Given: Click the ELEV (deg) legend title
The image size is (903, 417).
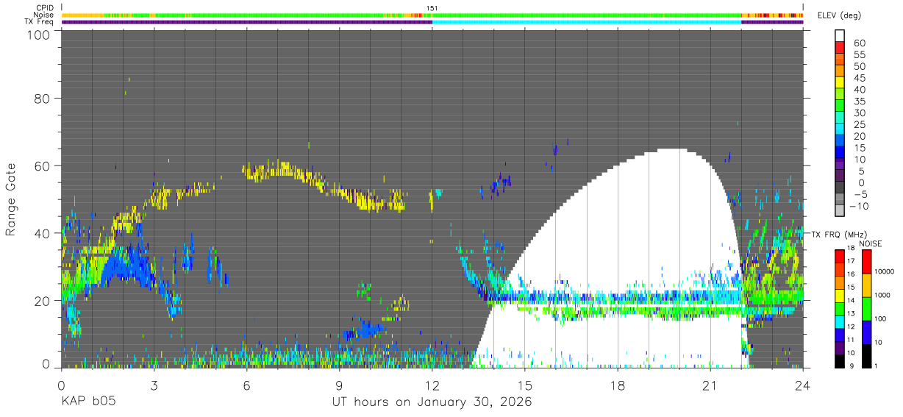Looking at the screenshot, I should 839,15.
